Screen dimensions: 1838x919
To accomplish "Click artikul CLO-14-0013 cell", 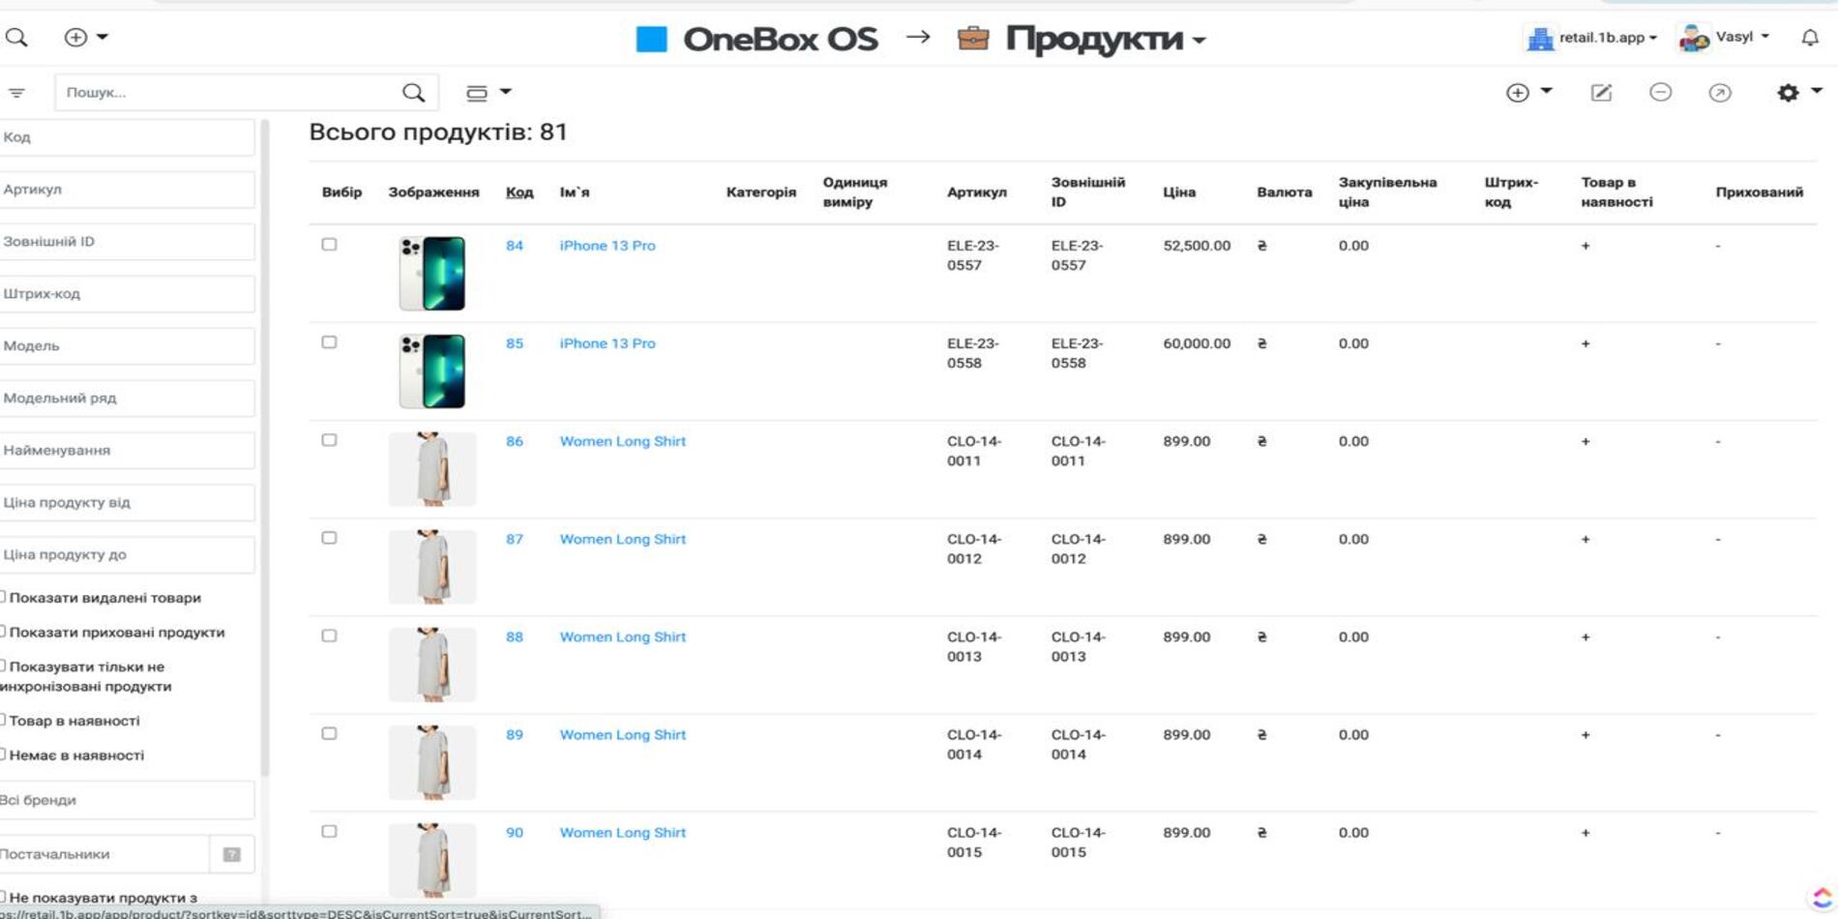I will tap(974, 646).
